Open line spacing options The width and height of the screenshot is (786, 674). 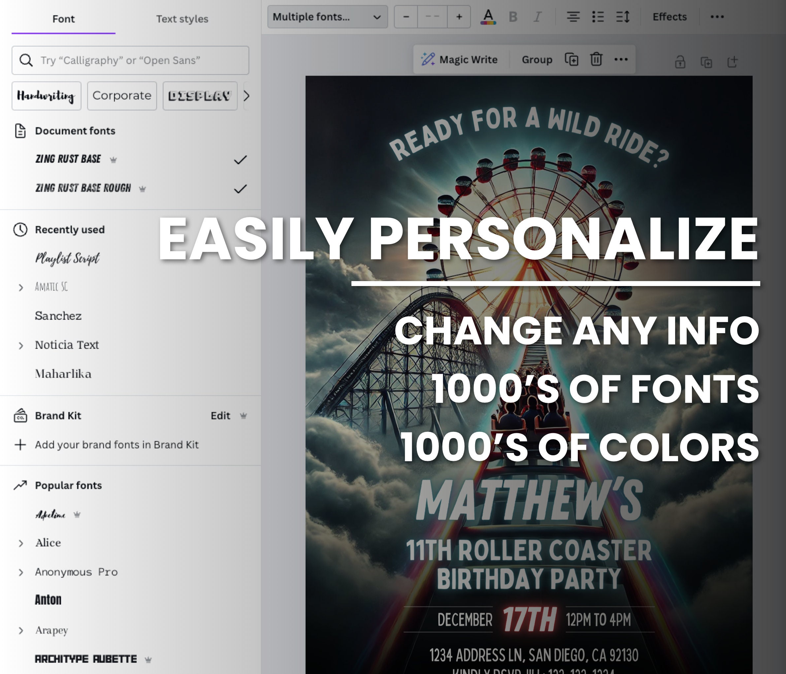coord(623,17)
